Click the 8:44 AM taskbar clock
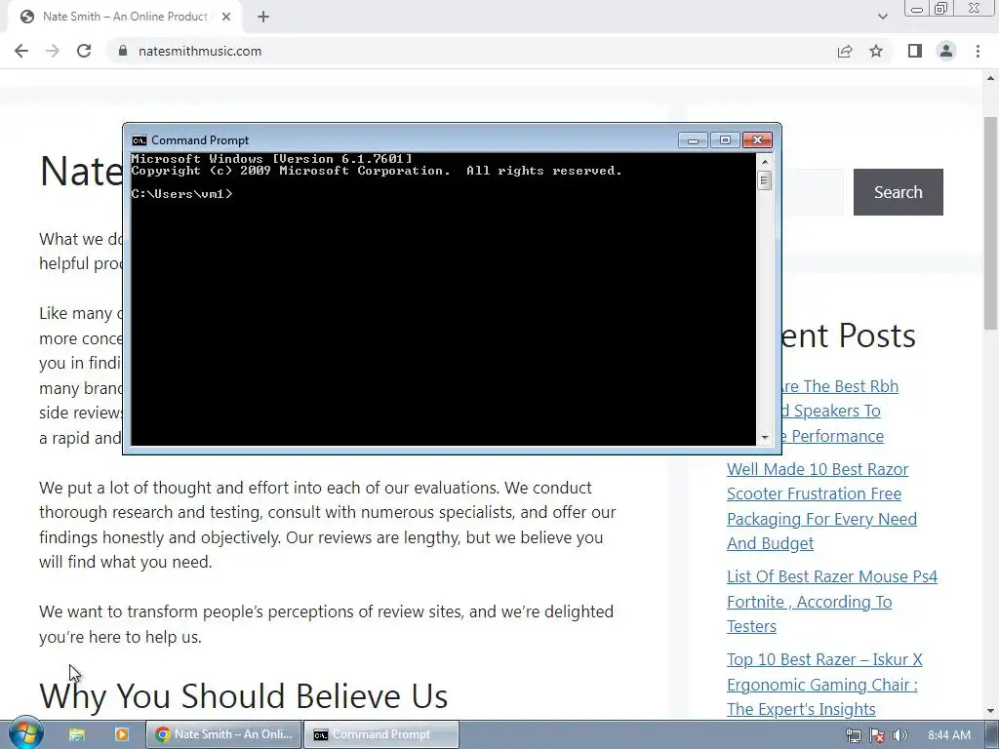This screenshot has width=999, height=749. pyautogui.click(x=949, y=735)
